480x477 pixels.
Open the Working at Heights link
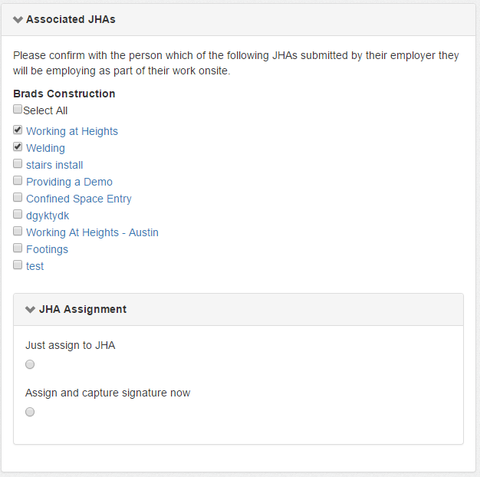(72, 131)
